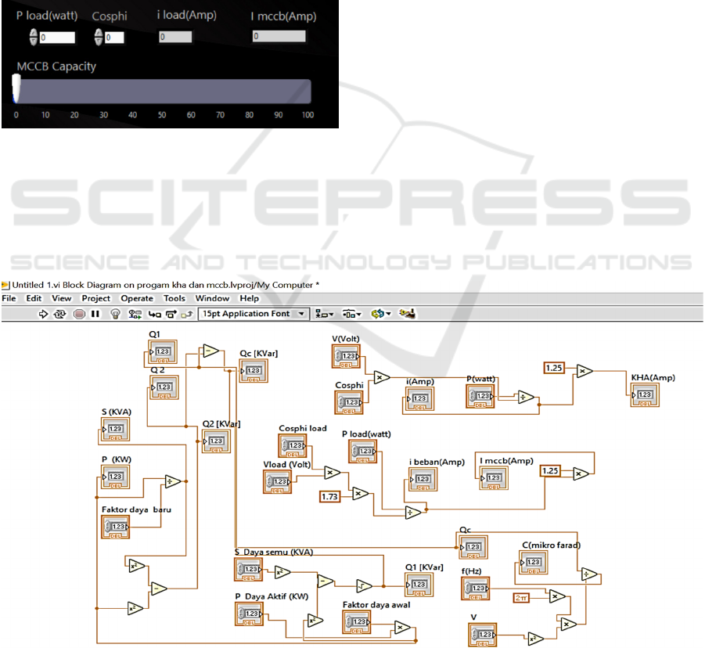The width and height of the screenshot is (705, 648).
Task: Select the KHA(Amp) indicator terminal
Action: [645, 397]
